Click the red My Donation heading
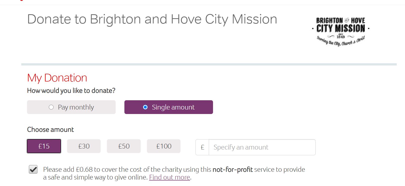 pyautogui.click(x=57, y=78)
